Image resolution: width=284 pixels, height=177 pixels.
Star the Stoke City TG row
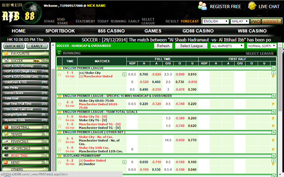(59, 118)
